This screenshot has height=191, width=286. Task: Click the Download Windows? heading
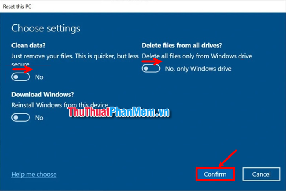pyautogui.click(x=42, y=94)
